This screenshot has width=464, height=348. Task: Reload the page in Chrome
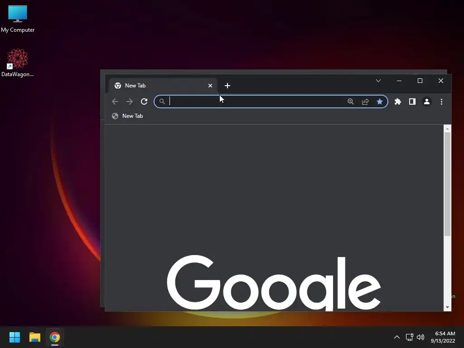(144, 101)
